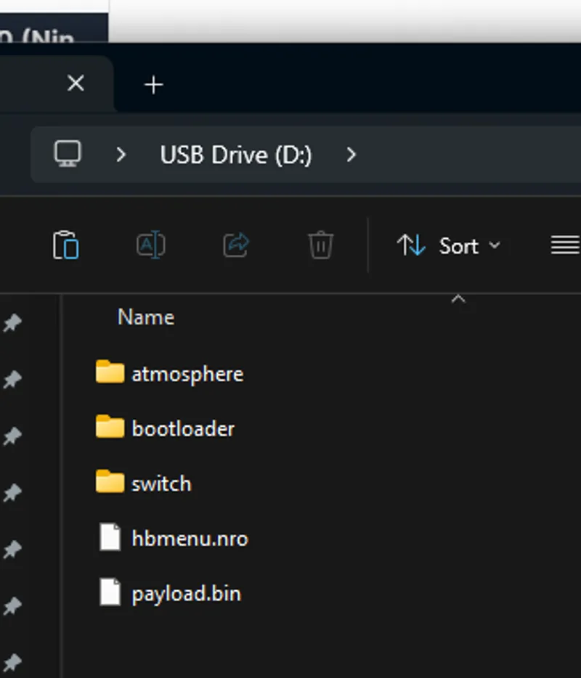Sort by the Name column header

146,317
